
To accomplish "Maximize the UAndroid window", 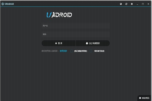I will click(143, 4).
